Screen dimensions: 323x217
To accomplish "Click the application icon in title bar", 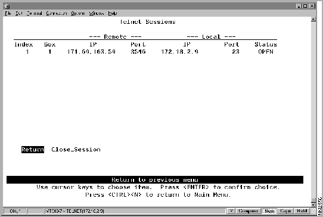I will tap(7, 6).
